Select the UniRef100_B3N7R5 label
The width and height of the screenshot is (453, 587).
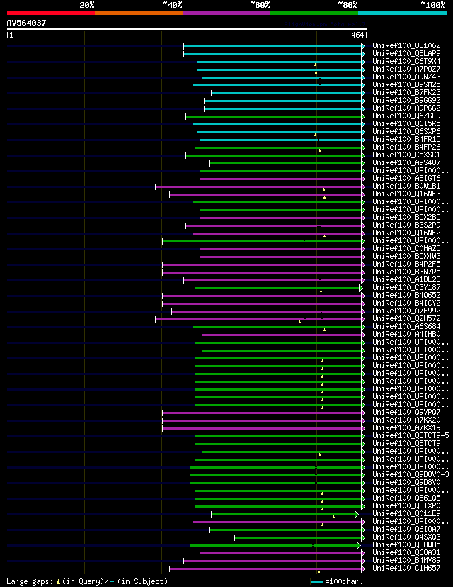(406, 272)
